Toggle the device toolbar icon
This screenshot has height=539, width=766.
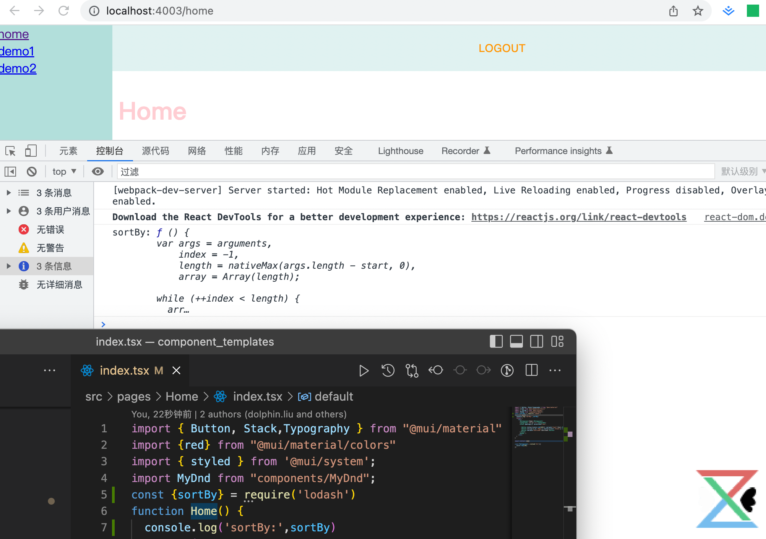(x=31, y=151)
